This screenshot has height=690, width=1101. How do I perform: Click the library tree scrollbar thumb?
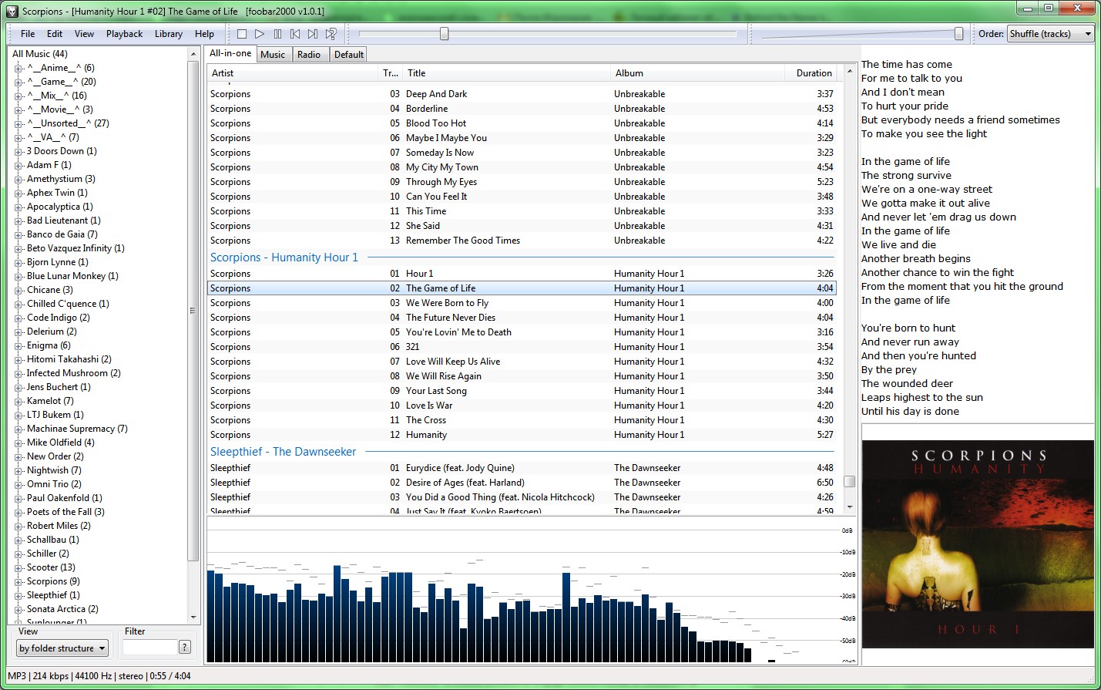[193, 311]
